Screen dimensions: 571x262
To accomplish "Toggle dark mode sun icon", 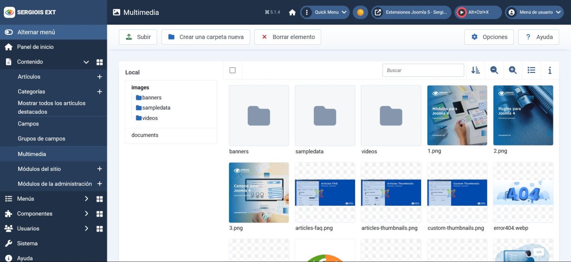I will click(x=360, y=13).
